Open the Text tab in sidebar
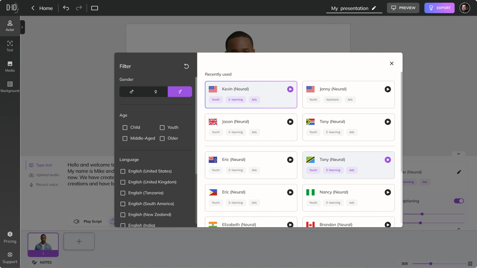This screenshot has width=477, height=268. click(10, 46)
